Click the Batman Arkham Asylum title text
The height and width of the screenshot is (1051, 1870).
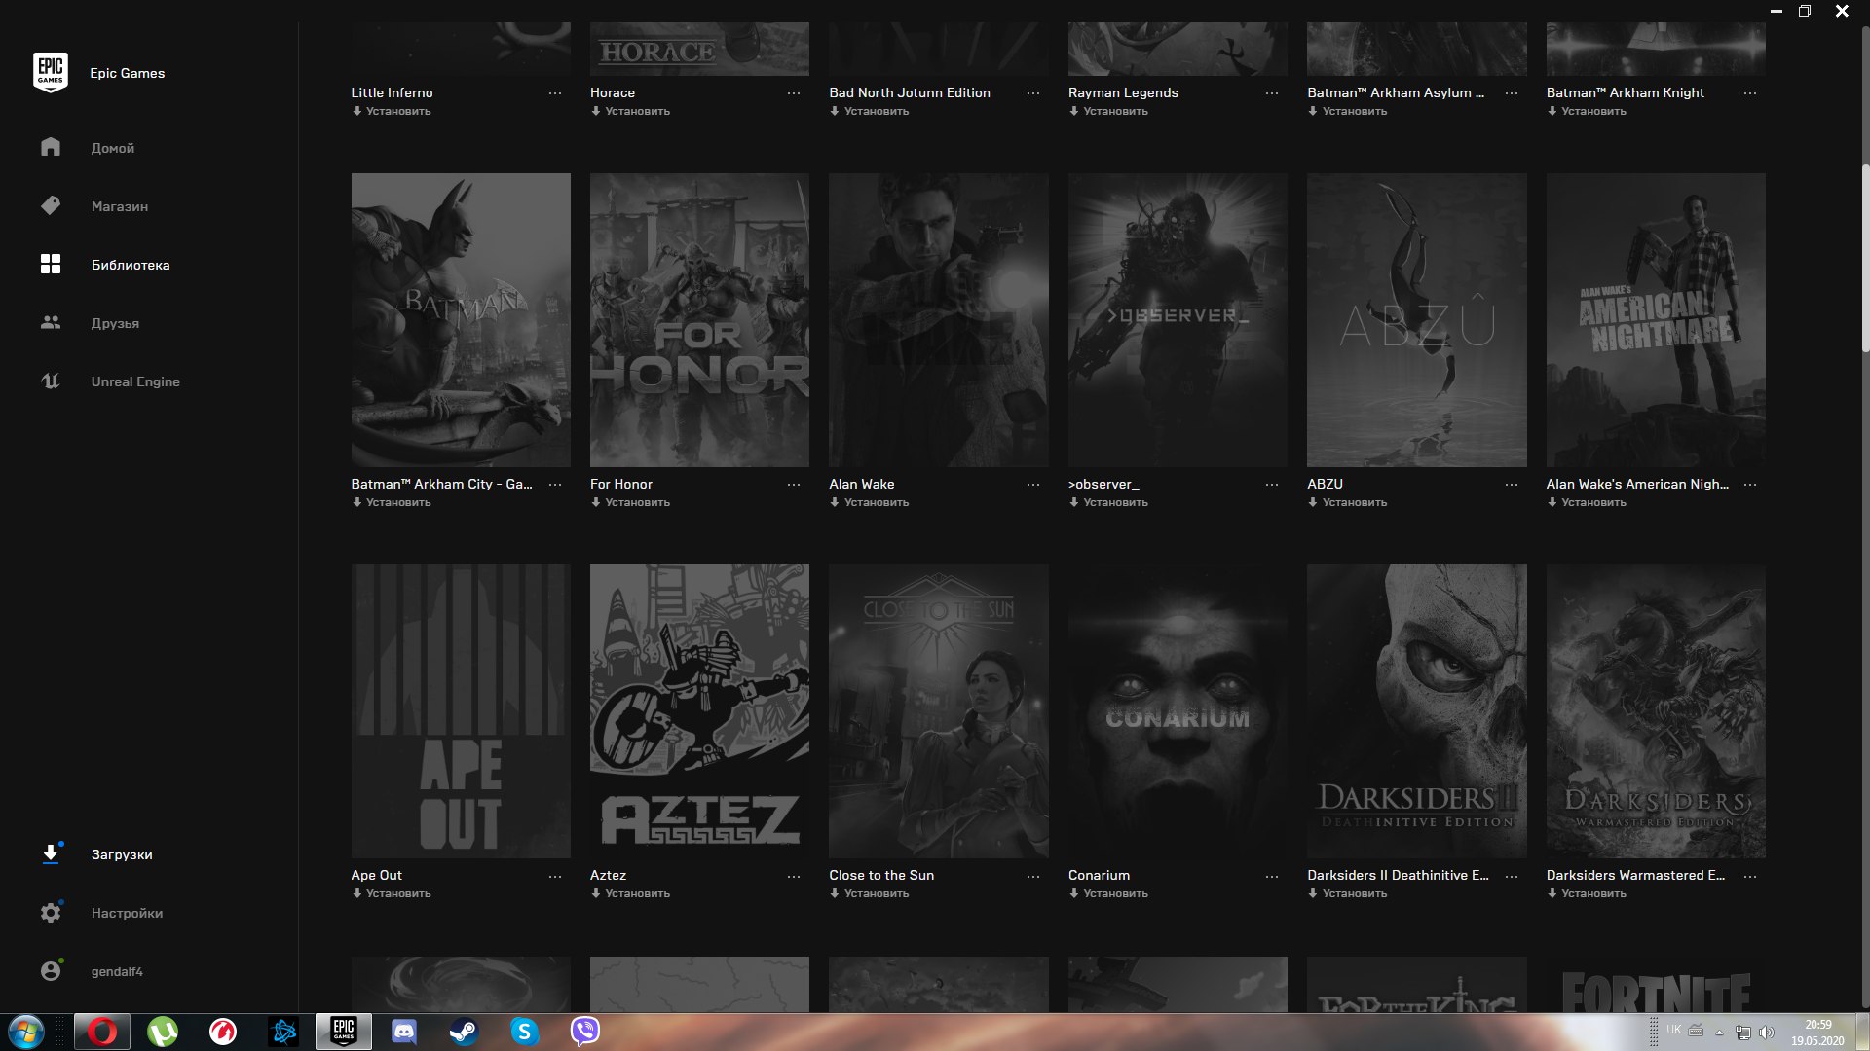tap(1396, 92)
